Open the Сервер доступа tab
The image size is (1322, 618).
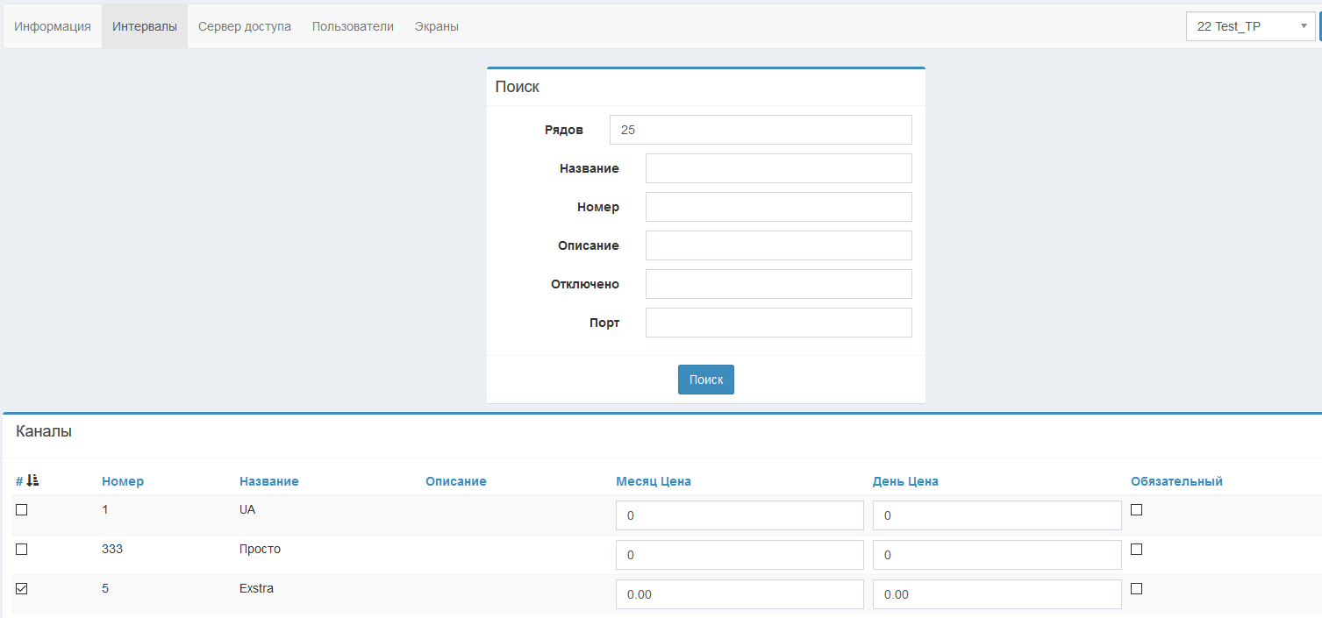click(244, 26)
